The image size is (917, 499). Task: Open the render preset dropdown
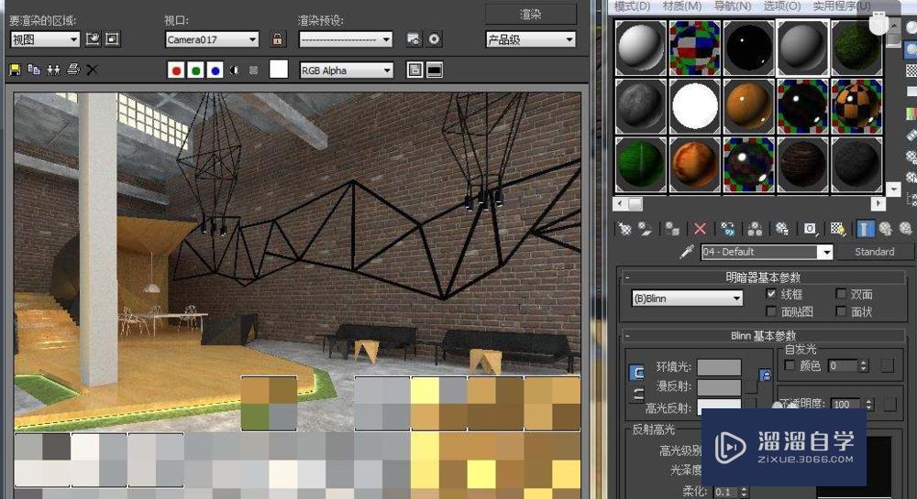(346, 39)
